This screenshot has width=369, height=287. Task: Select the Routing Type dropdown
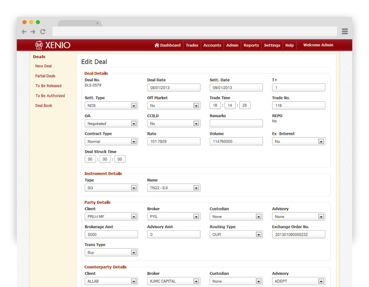coord(258,235)
